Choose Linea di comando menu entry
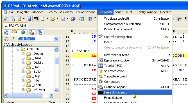This screenshot has height=103, width=188. (135, 92)
